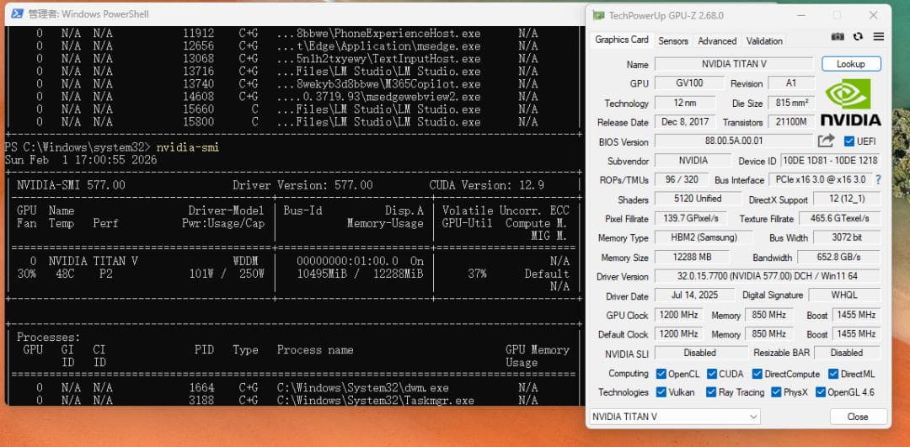The height and width of the screenshot is (447, 910).
Task: Toggle the Vulkan checkbox
Action: [661, 392]
